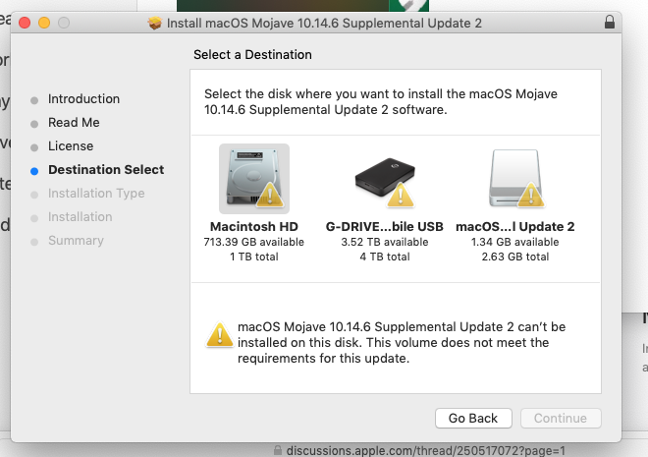Click the discussions.apple.com URL in browser behind

pyautogui.click(x=426, y=450)
